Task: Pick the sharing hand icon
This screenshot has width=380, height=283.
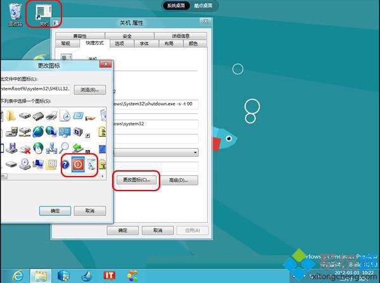Action: click(x=91, y=118)
